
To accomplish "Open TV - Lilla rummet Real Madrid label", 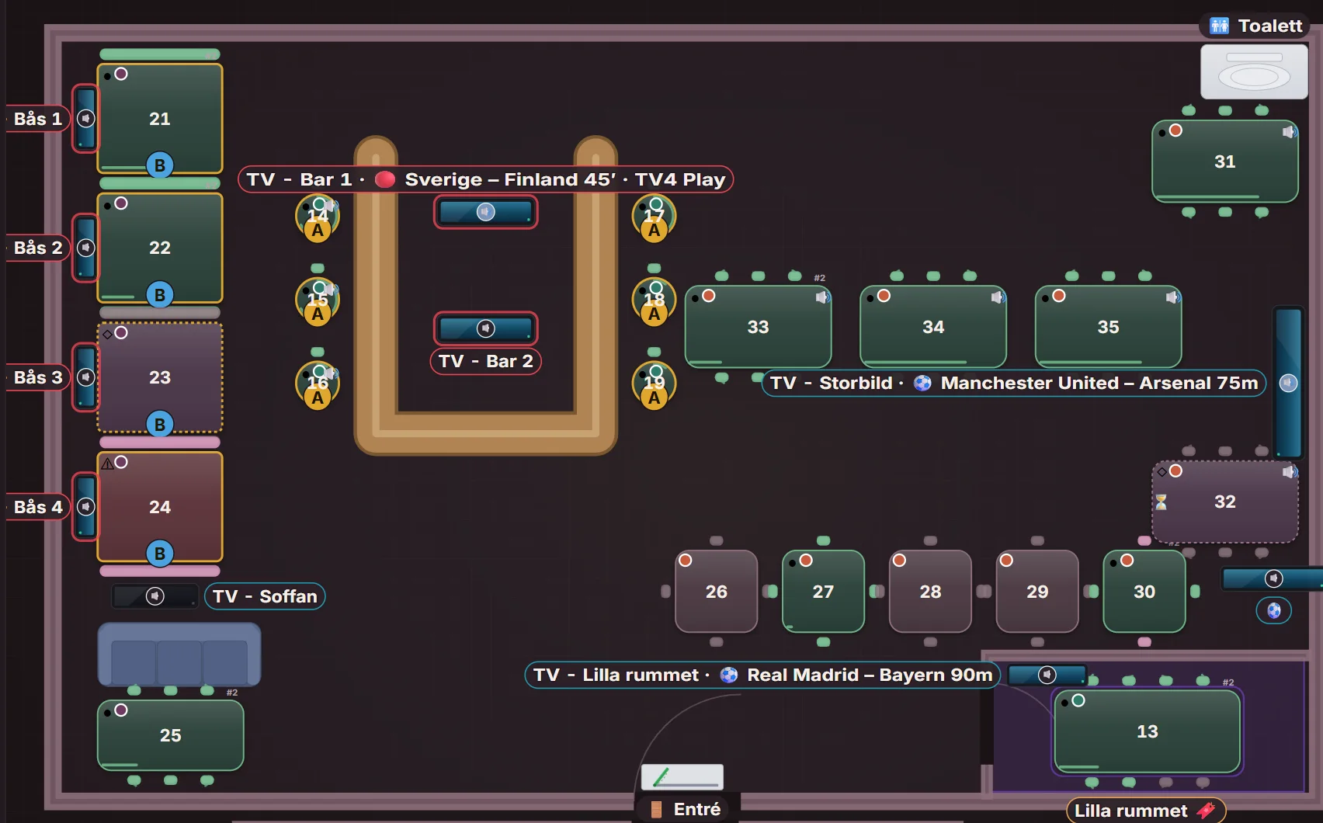I will click(762, 675).
